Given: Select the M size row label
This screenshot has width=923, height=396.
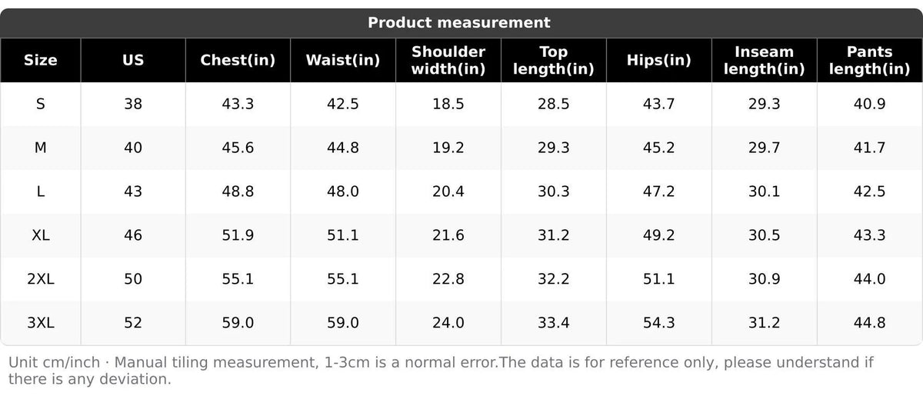Looking at the screenshot, I should (41, 148).
